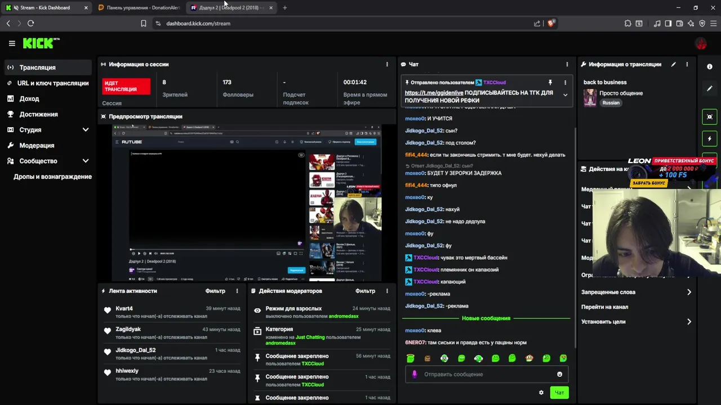Open URL и ключ трансляции page
The height and width of the screenshot is (405, 721).
47,83
